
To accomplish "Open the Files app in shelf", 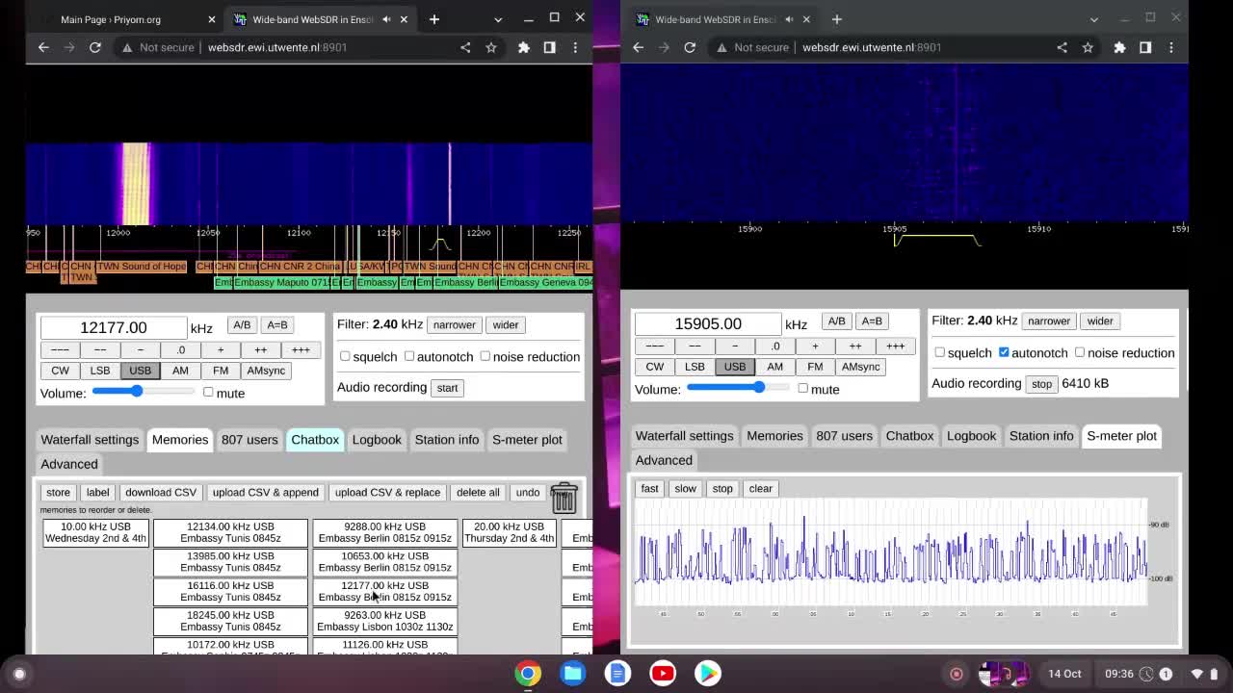I will pos(573,673).
